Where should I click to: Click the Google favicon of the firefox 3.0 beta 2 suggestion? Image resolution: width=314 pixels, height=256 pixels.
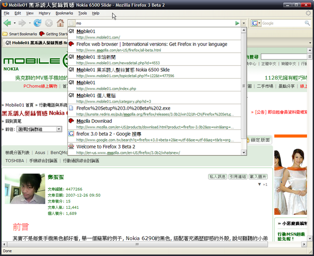71,134
